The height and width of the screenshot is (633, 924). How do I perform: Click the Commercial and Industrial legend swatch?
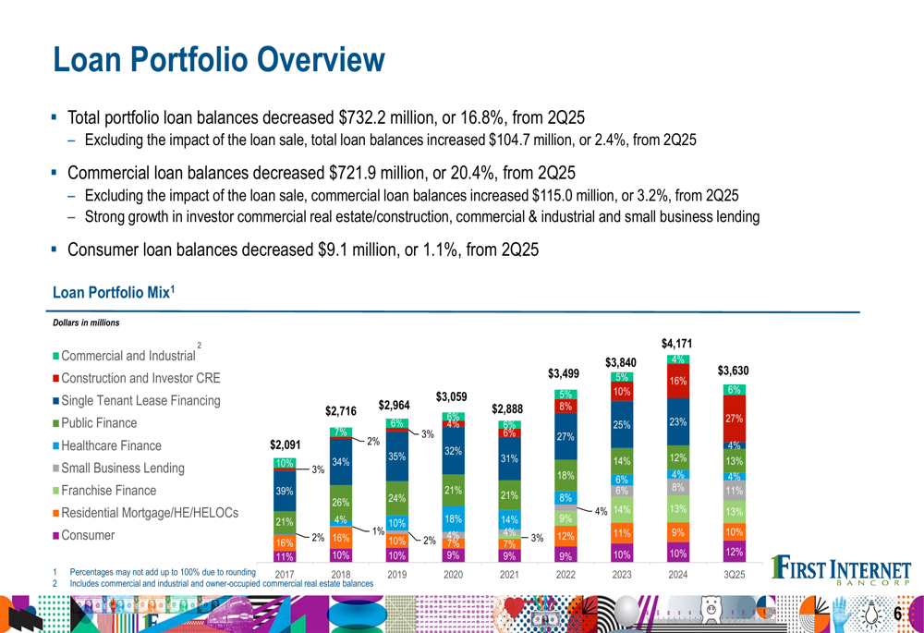coord(56,357)
